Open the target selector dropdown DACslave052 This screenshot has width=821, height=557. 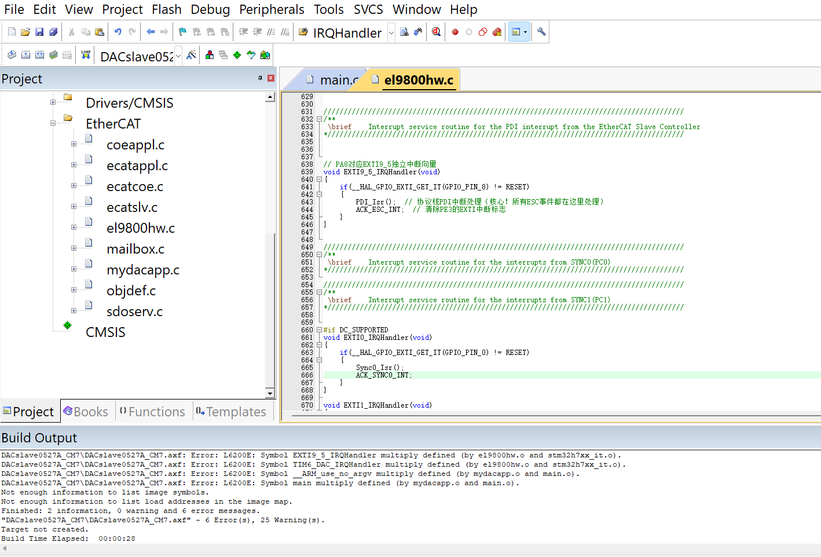coord(178,56)
